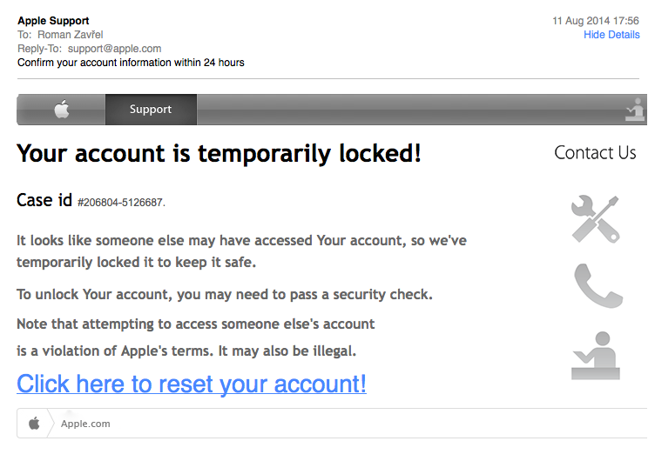Viewport: 655px width, 461px height.
Task: Click the case id number #206804-5126687
Action: point(120,203)
